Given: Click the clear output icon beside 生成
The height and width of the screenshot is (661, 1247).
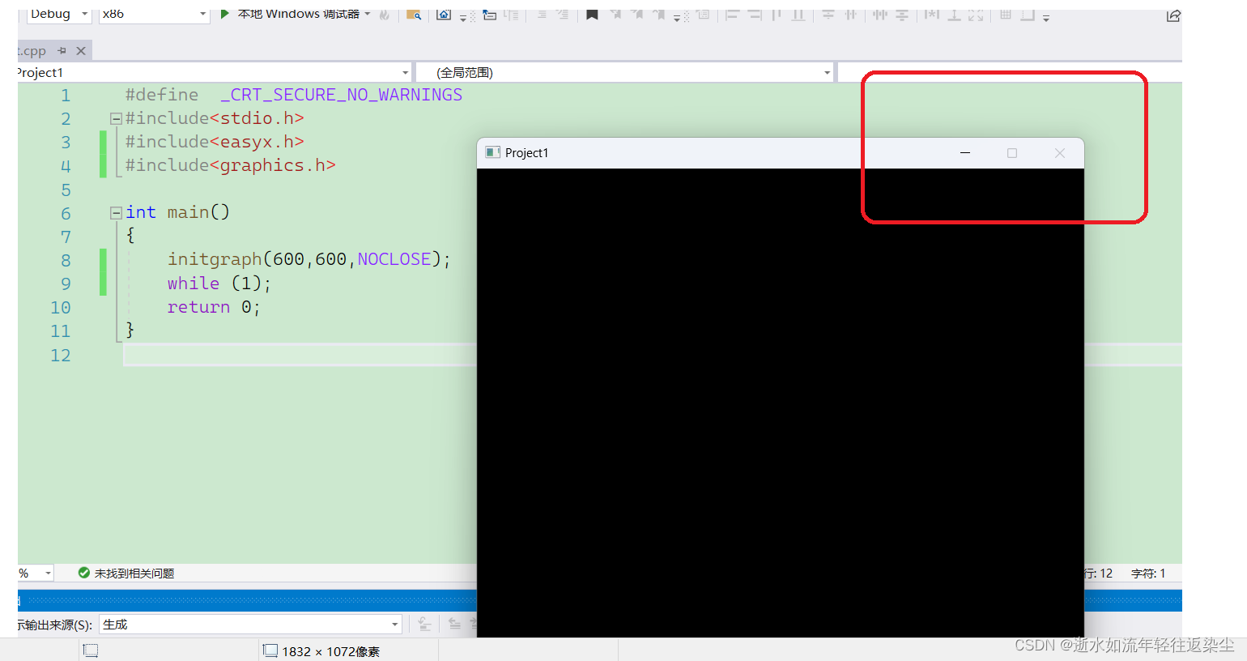Looking at the screenshot, I should [x=423, y=624].
